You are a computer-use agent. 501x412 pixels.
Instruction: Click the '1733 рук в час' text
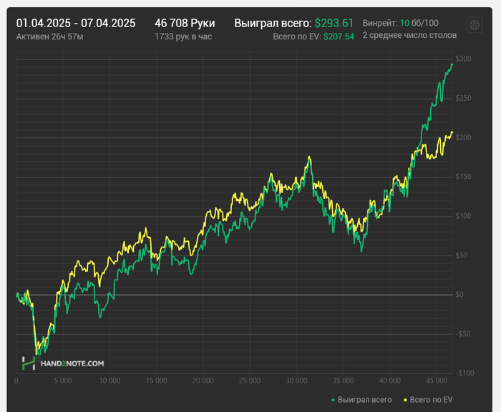click(183, 36)
